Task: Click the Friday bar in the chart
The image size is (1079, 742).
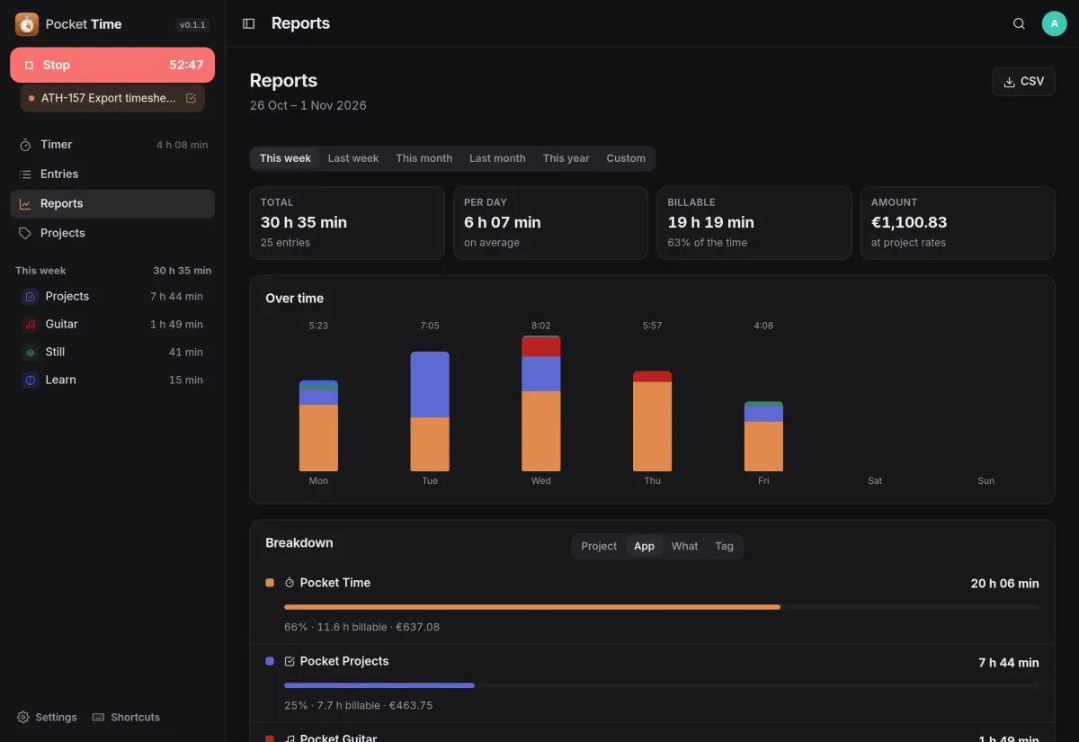Action: click(x=763, y=436)
